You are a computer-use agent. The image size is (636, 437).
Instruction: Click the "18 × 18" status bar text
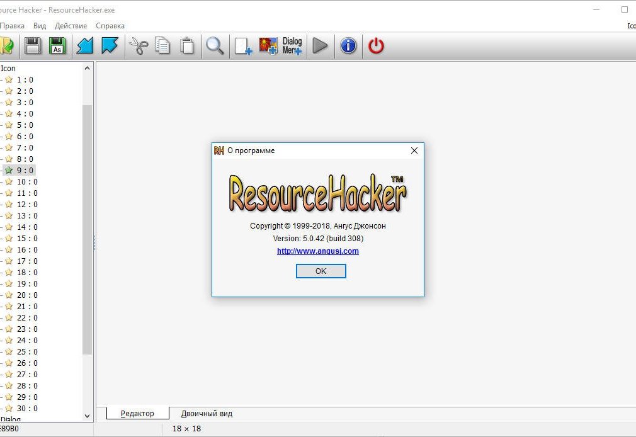[x=186, y=429]
